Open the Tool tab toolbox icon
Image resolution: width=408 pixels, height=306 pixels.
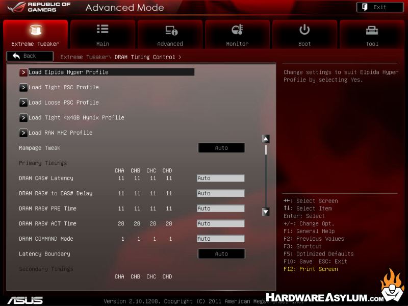pyautogui.click(x=372, y=30)
